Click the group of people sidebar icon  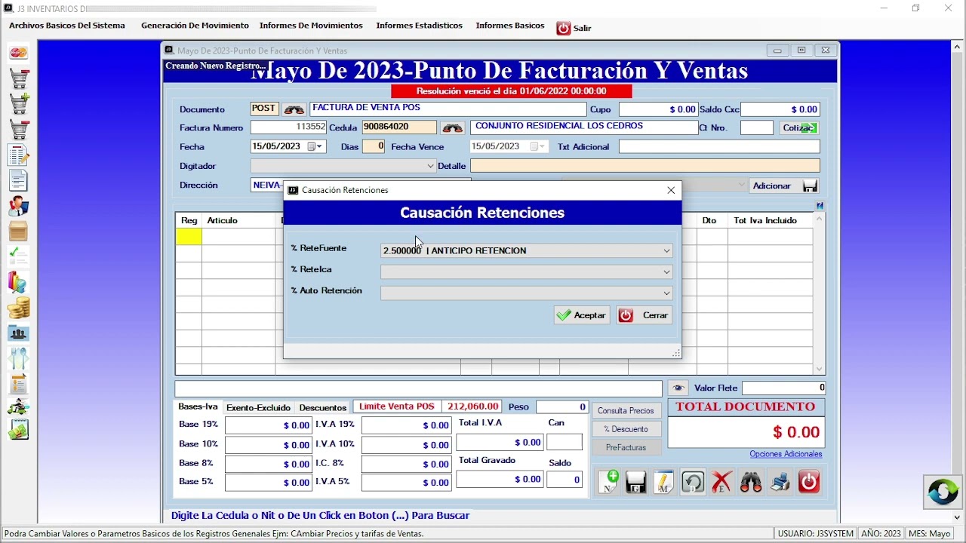pos(19,333)
